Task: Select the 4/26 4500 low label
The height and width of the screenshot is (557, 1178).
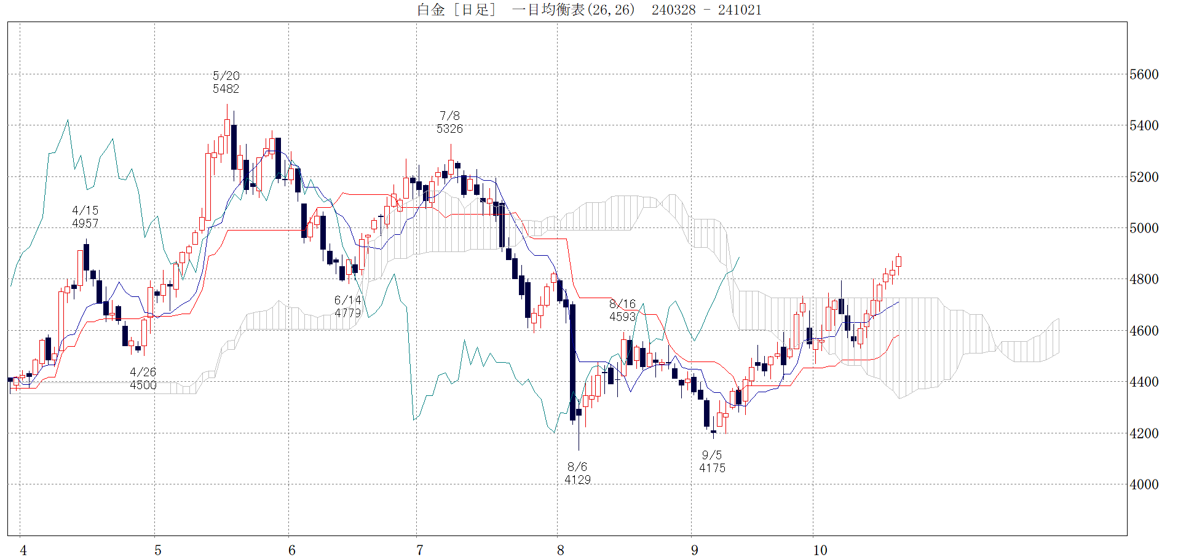Action: [143, 379]
